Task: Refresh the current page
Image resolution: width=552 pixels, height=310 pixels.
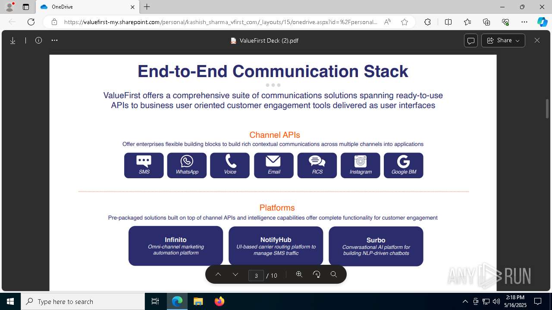Action: [x=31, y=22]
